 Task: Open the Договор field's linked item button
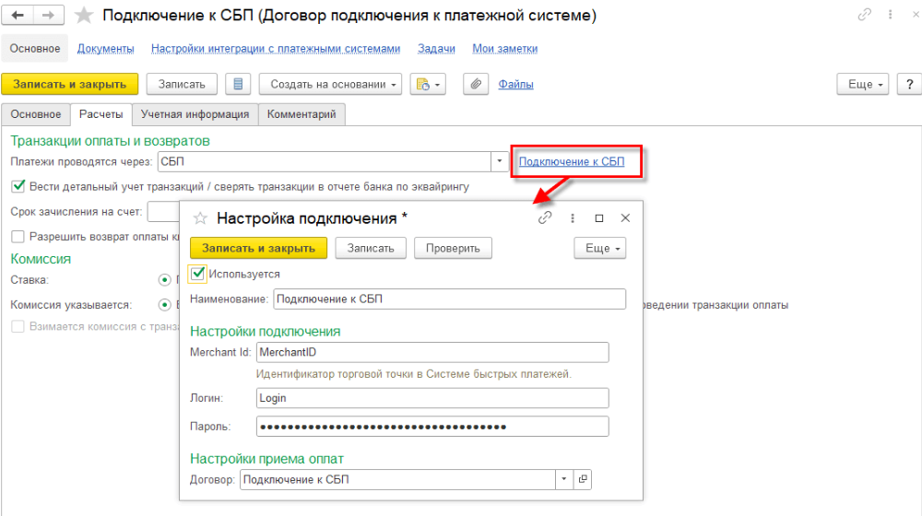click(x=583, y=479)
